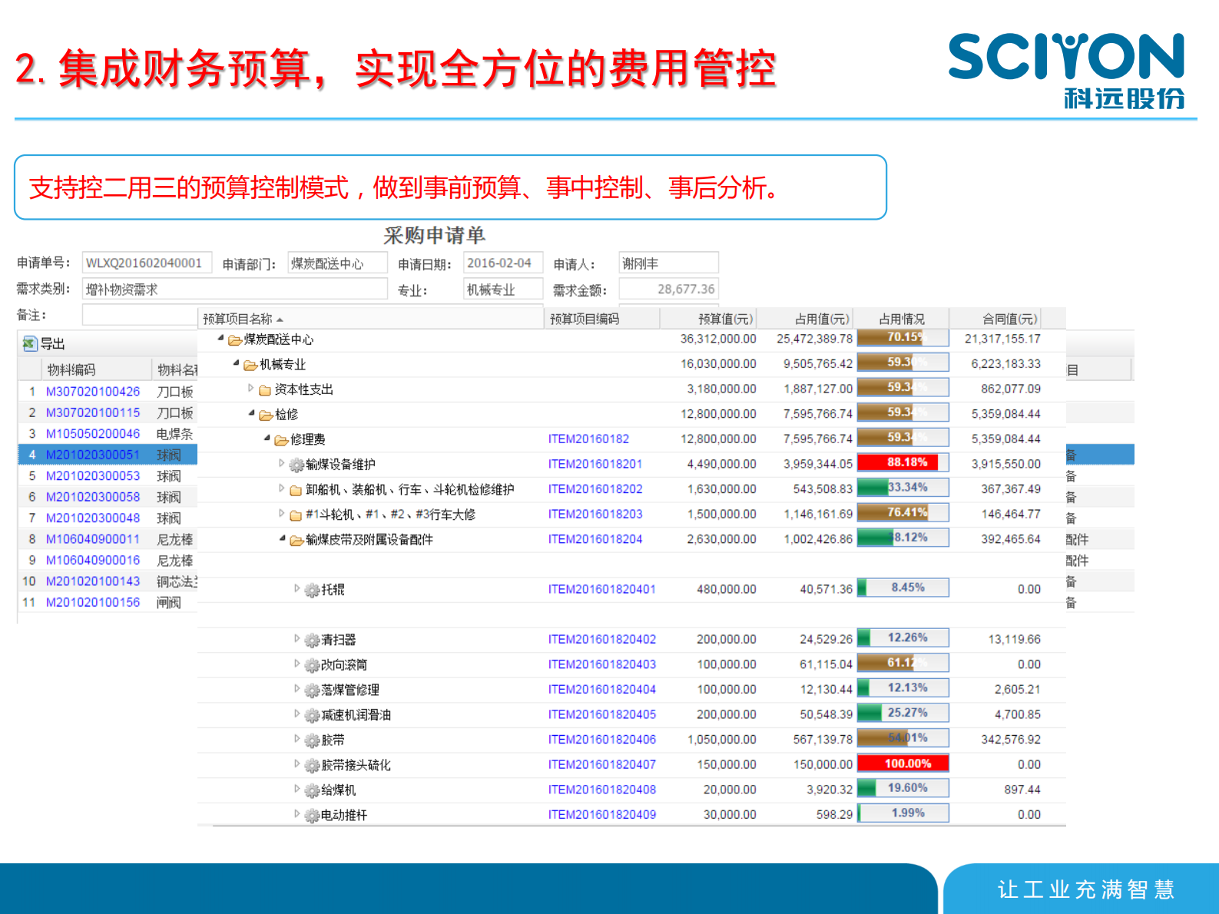This screenshot has height=914, width=1219.
Task: Click the 33.34% usage bar
Action: tap(903, 488)
